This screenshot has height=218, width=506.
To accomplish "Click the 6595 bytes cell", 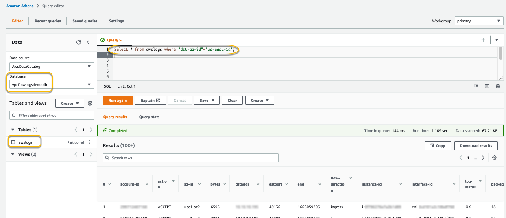I will (215, 207).
